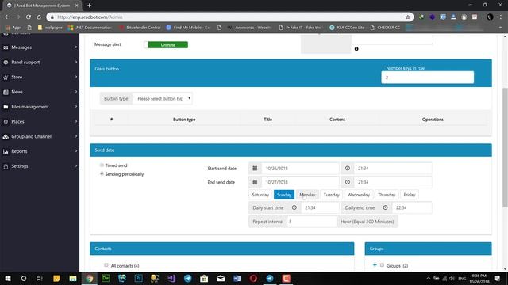Open File Explorer from the taskbar
This screenshot has height=285, width=508.
tap(73, 278)
